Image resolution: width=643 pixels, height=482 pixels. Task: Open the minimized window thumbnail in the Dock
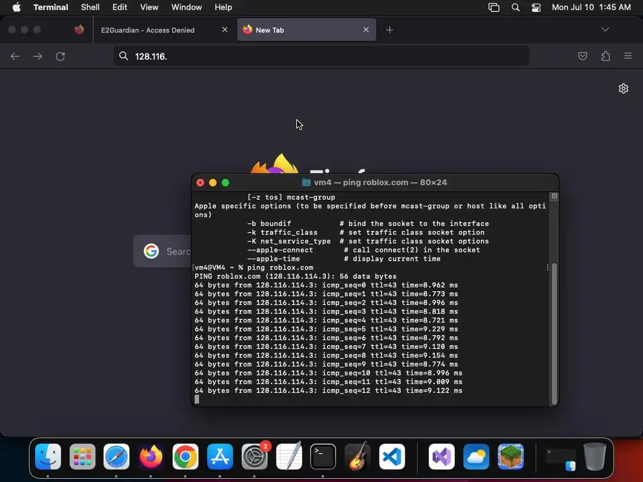point(561,457)
